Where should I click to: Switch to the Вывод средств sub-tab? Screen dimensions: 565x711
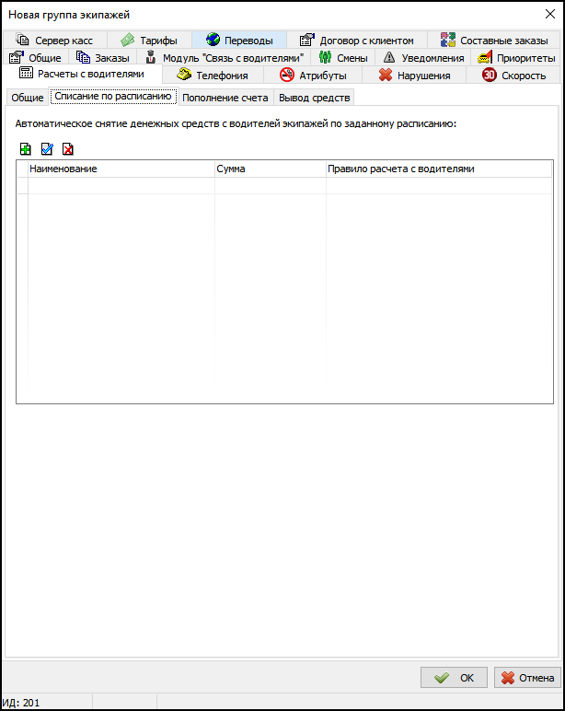click(314, 97)
